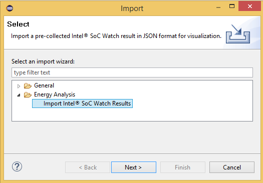The image size is (263, 183).
Task: Collapse the Energy Analysis category
Action: (19, 95)
